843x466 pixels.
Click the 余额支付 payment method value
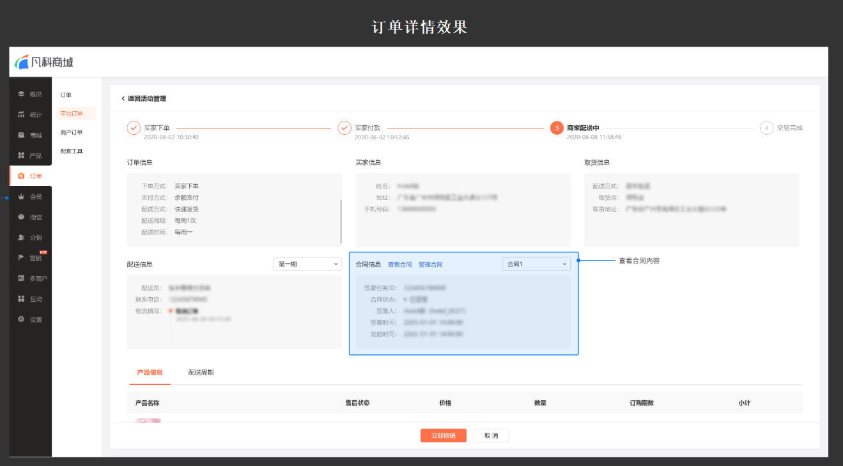pos(187,198)
